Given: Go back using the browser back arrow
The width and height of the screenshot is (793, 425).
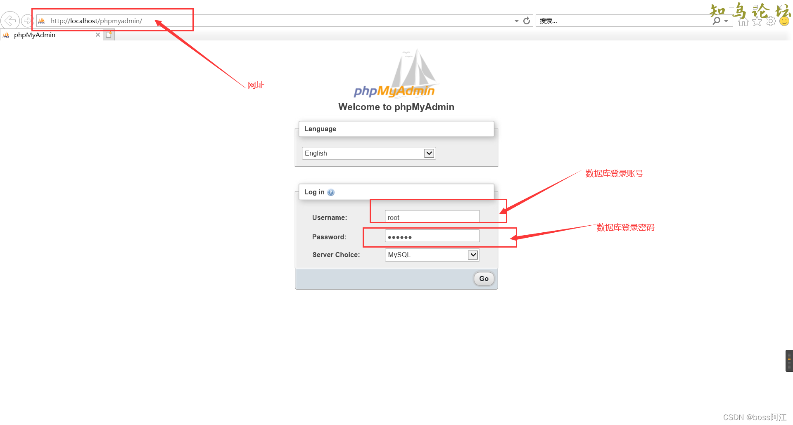Looking at the screenshot, I should click(10, 20).
